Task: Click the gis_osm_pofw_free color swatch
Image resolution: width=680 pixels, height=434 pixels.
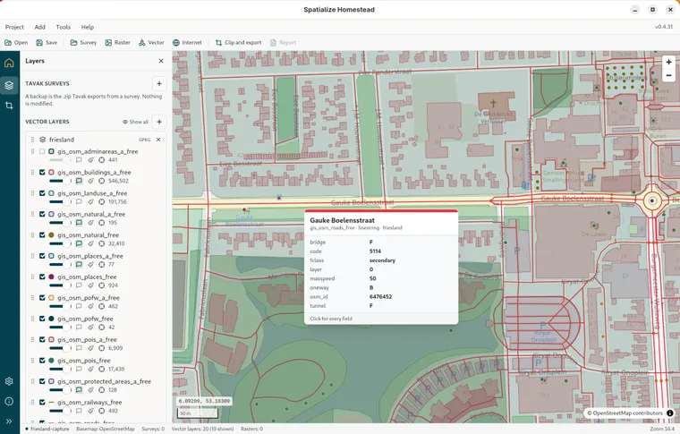Action: (x=51, y=319)
